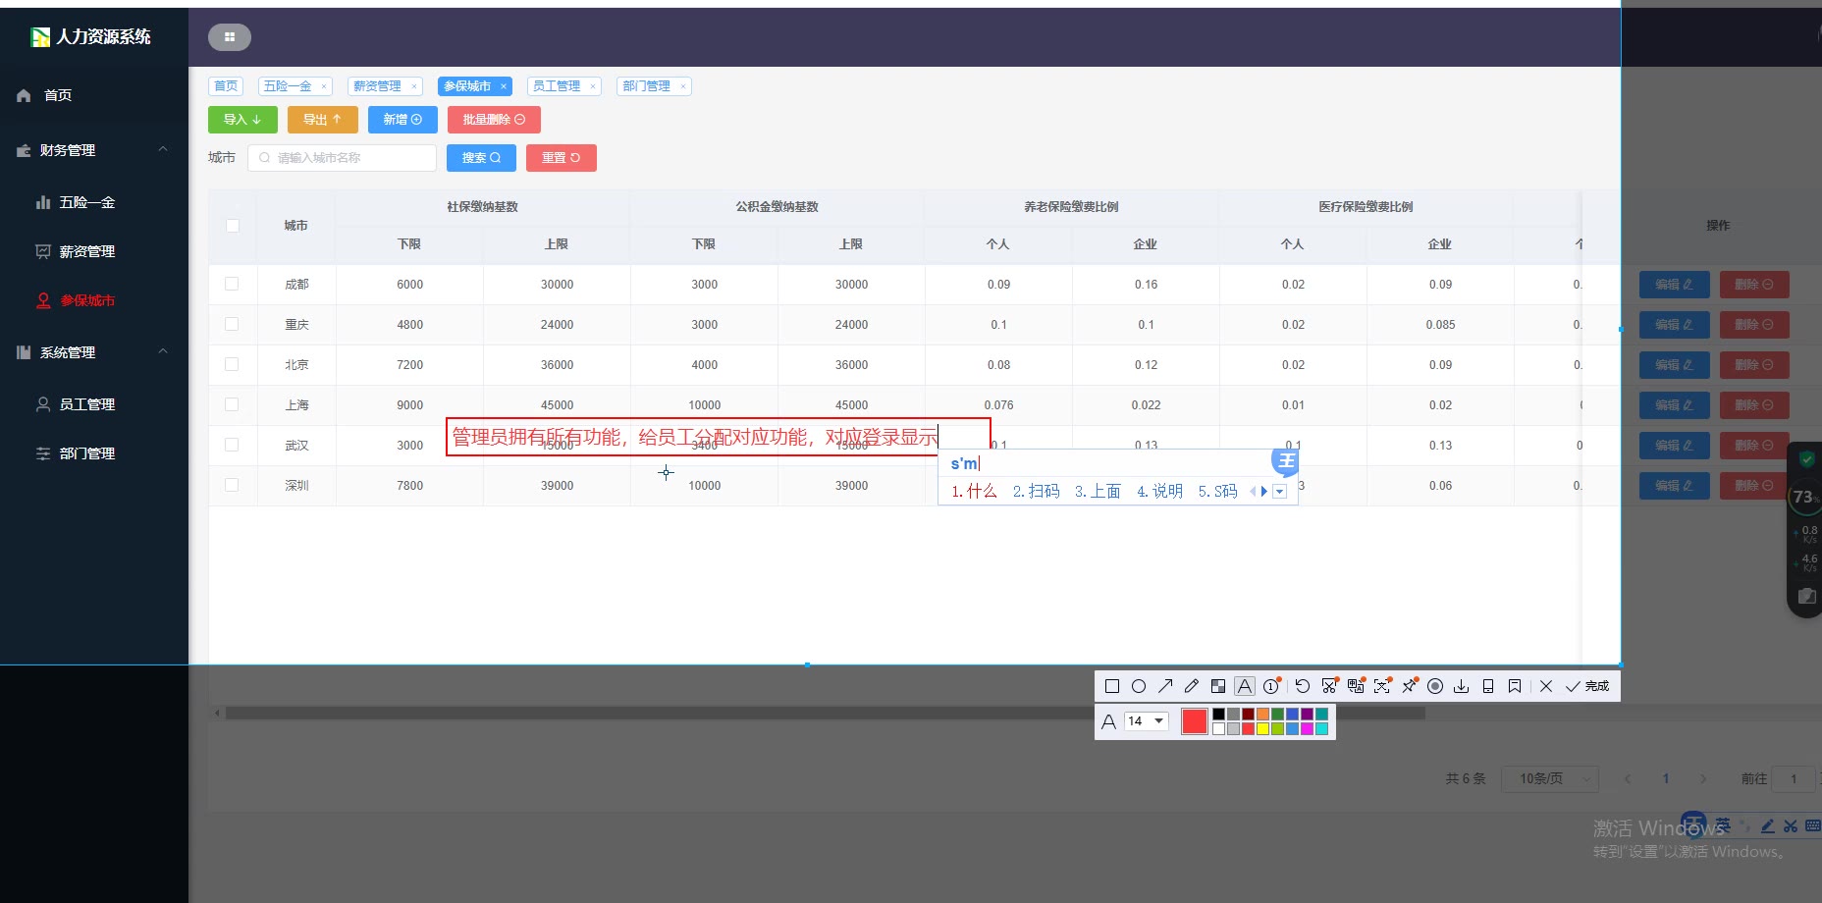Pin the screenshot to screen
Screen dimensions: 1822x903
pos(1410,686)
